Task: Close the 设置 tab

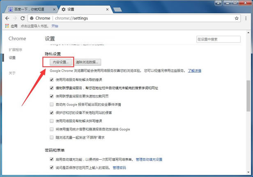Action: tap(108, 9)
